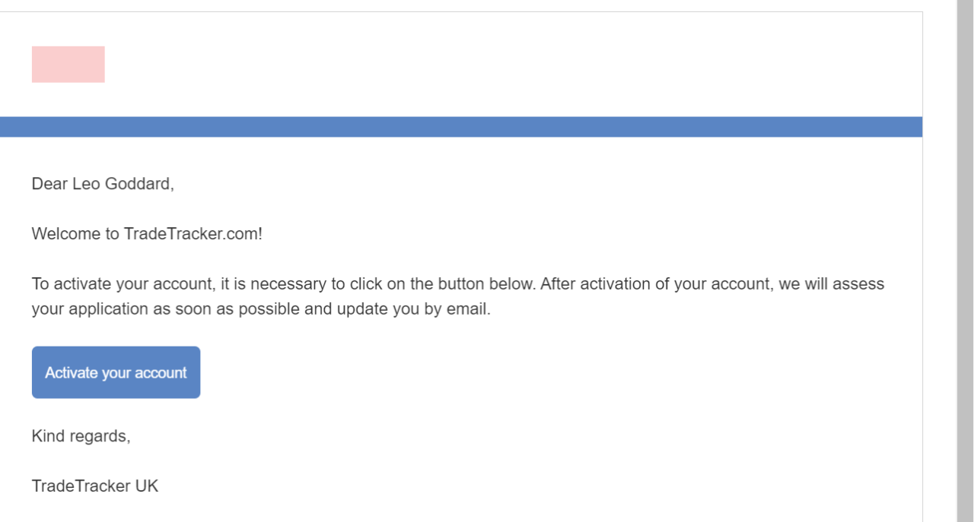This screenshot has width=974, height=522.
Task: Click the 'Kind regards,' closing text
Action: pyautogui.click(x=81, y=436)
